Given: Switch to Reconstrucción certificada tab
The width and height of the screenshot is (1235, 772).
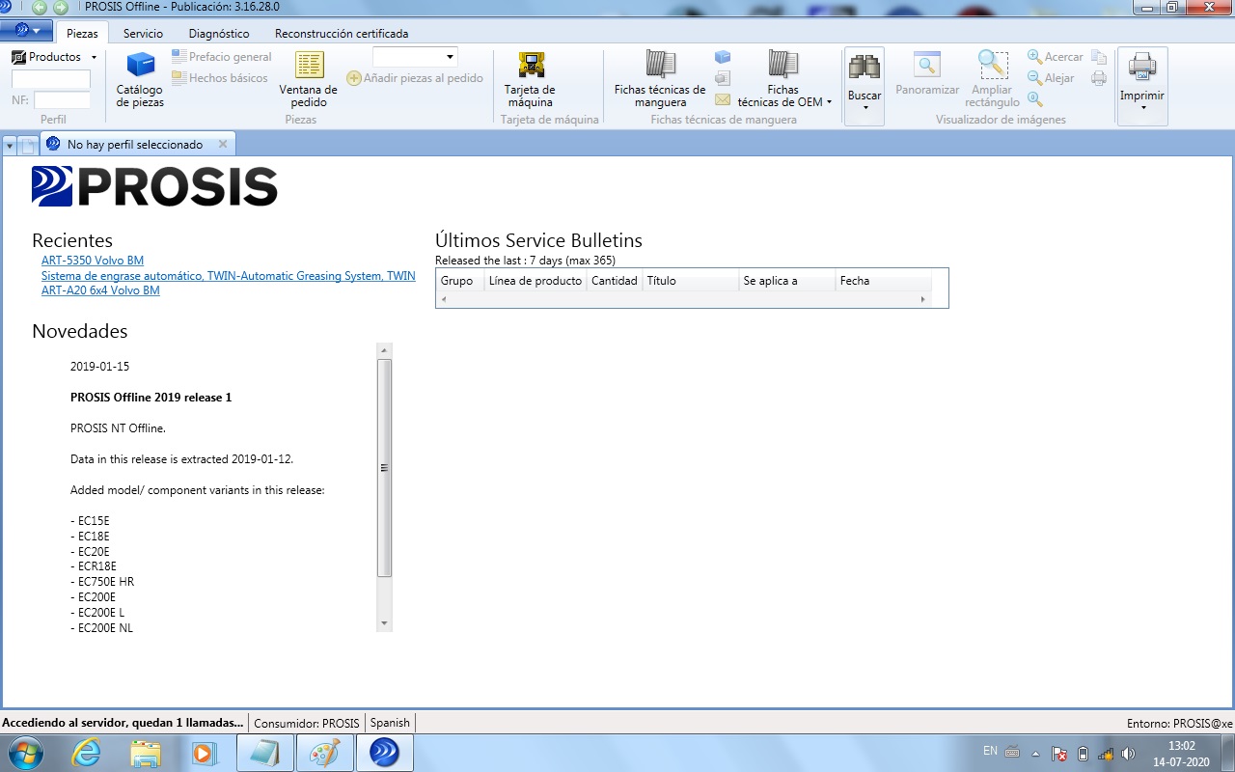Looking at the screenshot, I should [x=342, y=34].
